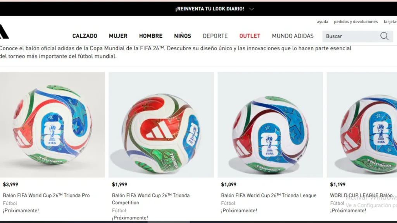Screen dimensions: 397x223
Task: Go to the NIÑOS section
Action: point(183,36)
